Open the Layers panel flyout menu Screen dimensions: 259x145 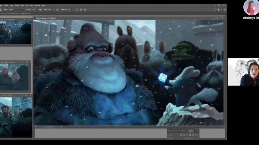[198, 131]
